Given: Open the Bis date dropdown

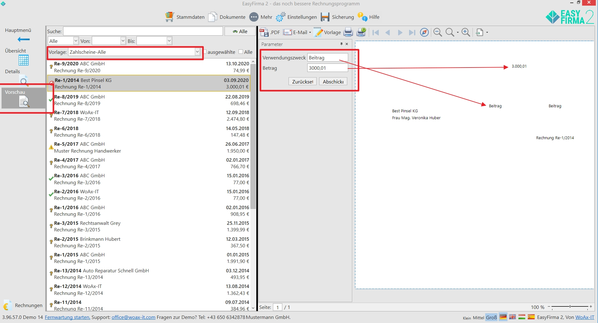Looking at the screenshot, I should (169, 41).
